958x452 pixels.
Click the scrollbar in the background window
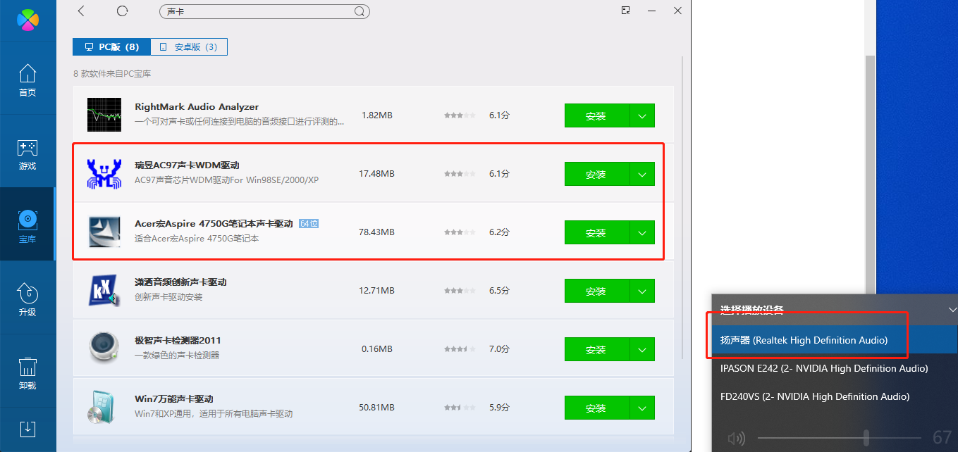tap(869, 176)
